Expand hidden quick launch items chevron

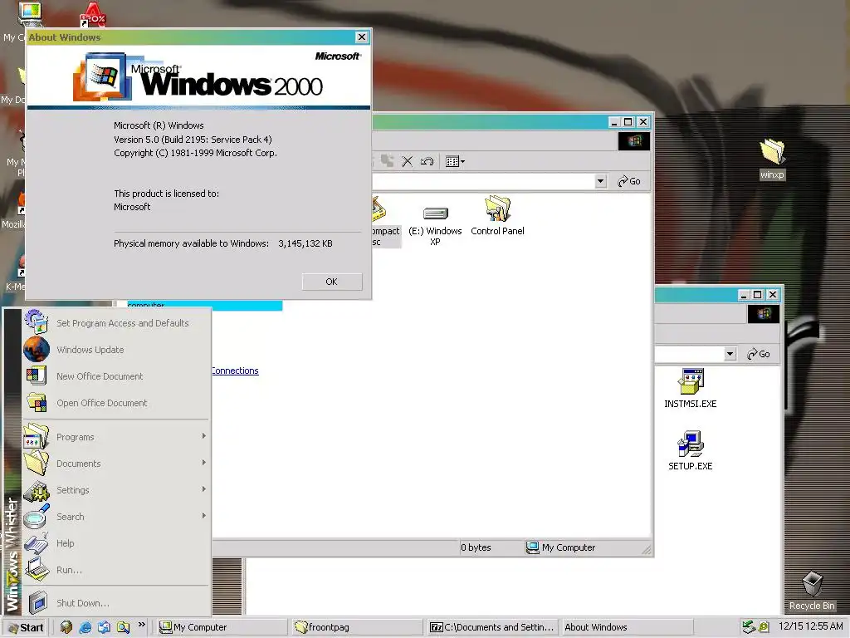click(141, 625)
